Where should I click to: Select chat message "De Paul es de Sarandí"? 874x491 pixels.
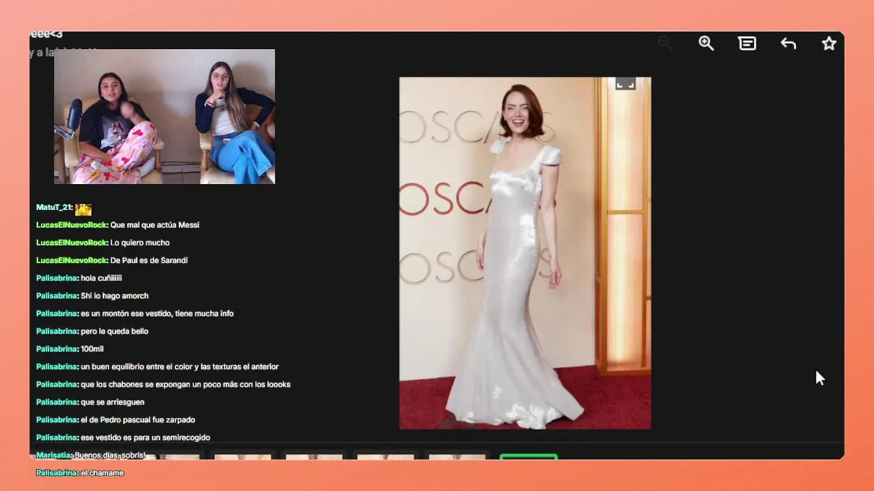pos(149,261)
